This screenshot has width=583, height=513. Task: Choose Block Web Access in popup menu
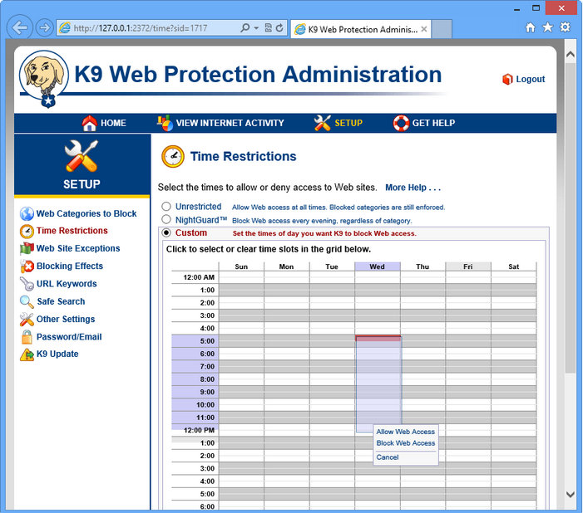405,443
